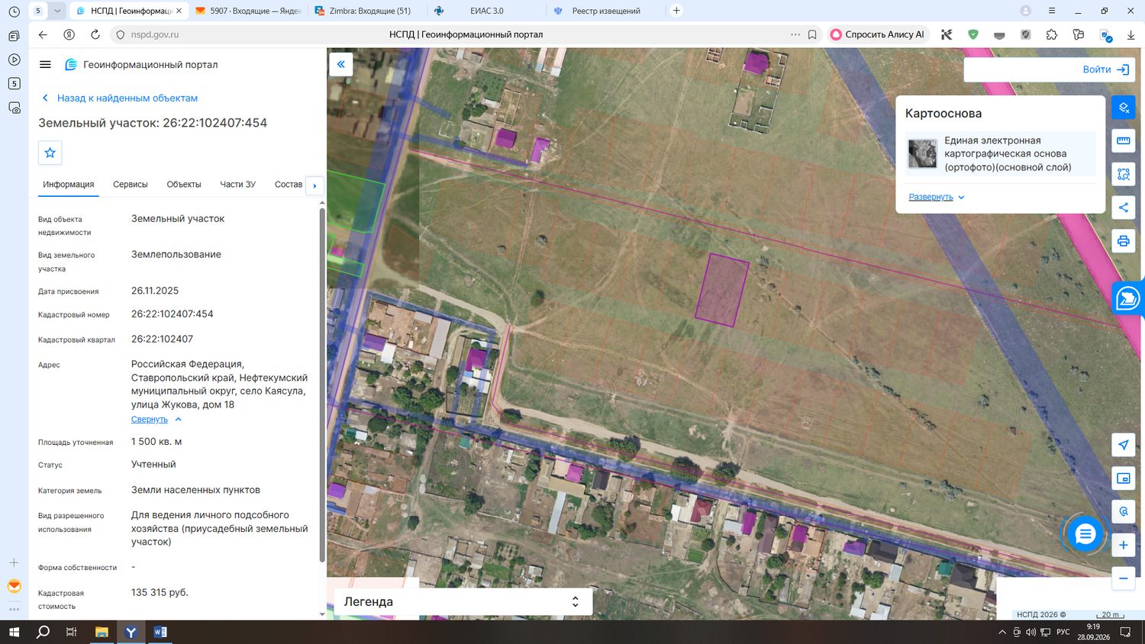1145x644 pixels.
Task: Click the green shield protection icon
Action: pyautogui.click(x=973, y=34)
